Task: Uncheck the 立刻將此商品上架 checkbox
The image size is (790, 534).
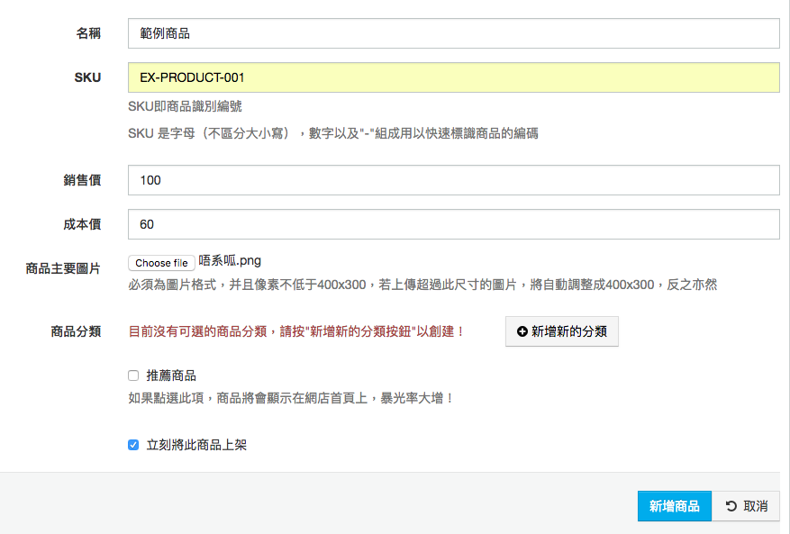Action: coord(133,445)
